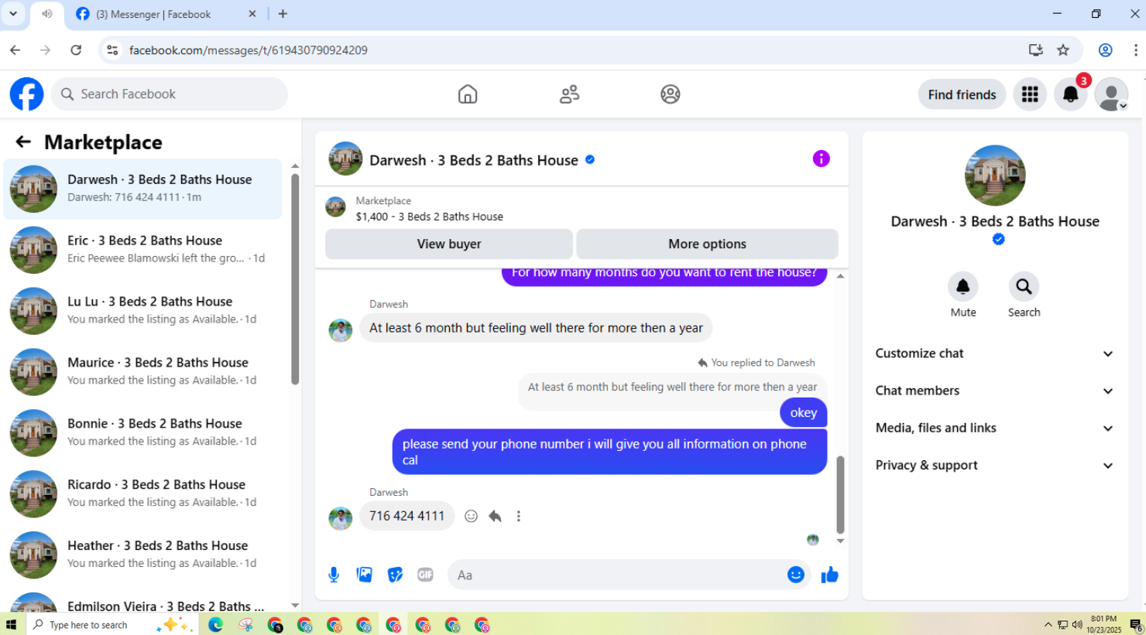Viewport: 1146px width, 635px height.
Task: Open Maurice conversation in the list
Action: pos(143,371)
